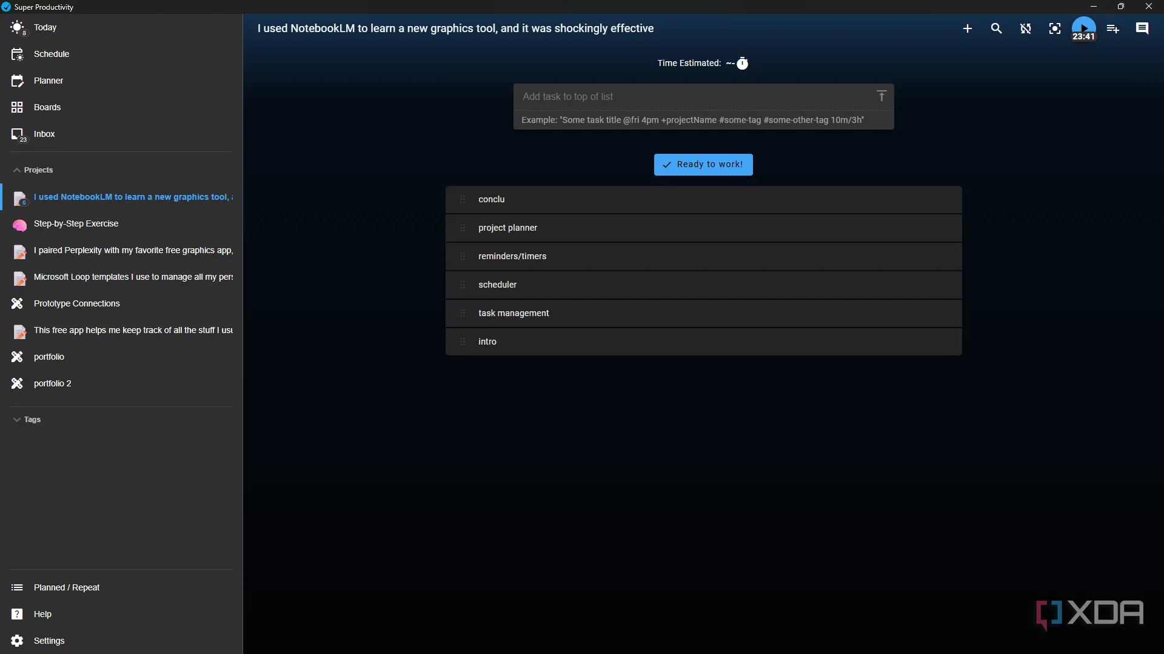This screenshot has height=654, width=1164.
Task: Collapse the Projects section
Action: 33,170
